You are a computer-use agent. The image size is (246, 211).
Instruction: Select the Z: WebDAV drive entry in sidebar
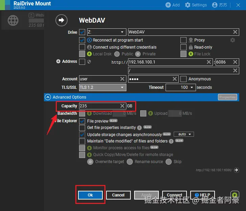pyautogui.click(x=23, y=20)
